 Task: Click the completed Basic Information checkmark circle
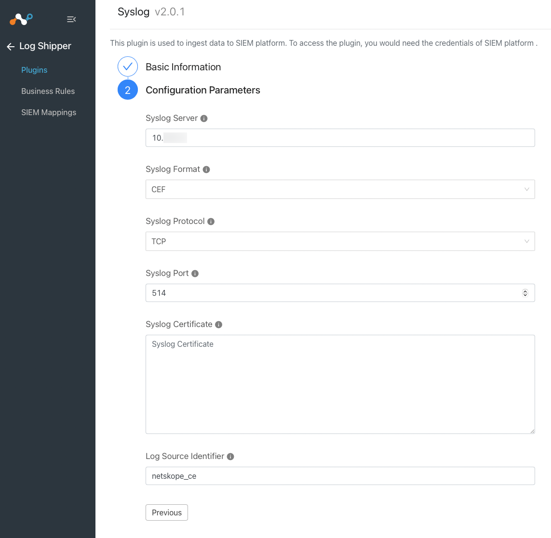tap(127, 66)
